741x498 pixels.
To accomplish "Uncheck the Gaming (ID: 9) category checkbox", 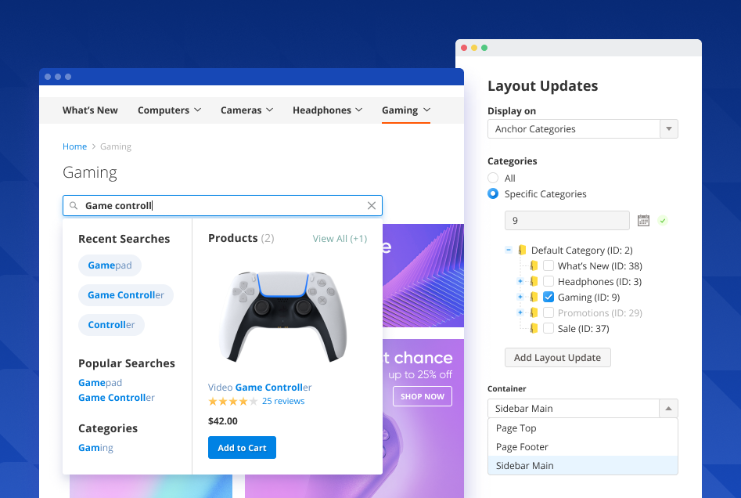I will (x=549, y=297).
